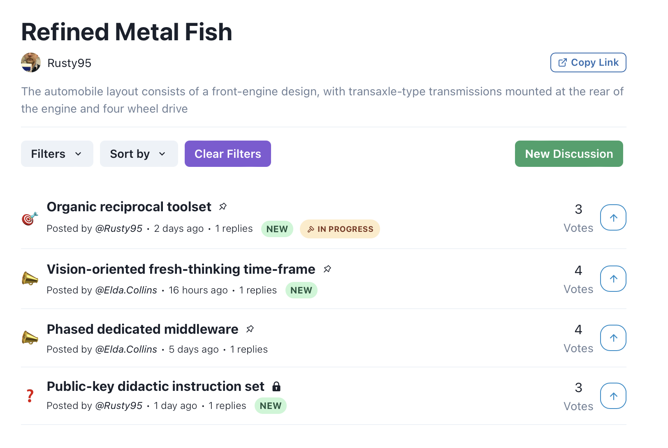The image size is (668, 448).
Task: Open the Filters dropdown
Action: pyautogui.click(x=57, y=154)
